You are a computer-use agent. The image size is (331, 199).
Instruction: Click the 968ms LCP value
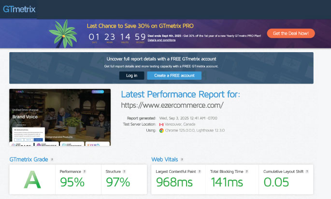pyautogui.click(x=174, y=182)
